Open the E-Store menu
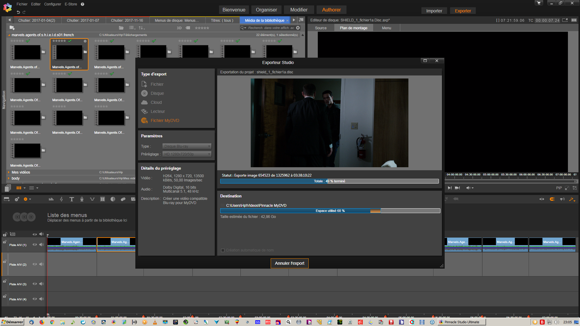The height and width of the screenshot is (326, 580). (71, 4)
